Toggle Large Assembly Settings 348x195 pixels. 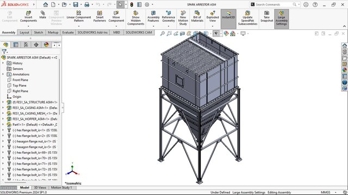pos(282,19)
